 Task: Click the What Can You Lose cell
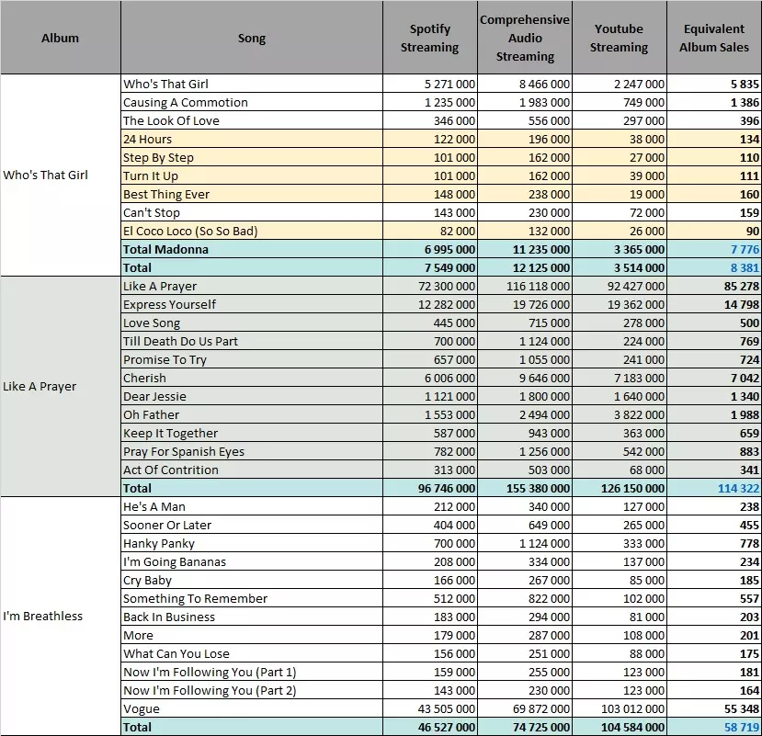click(252, 654)
